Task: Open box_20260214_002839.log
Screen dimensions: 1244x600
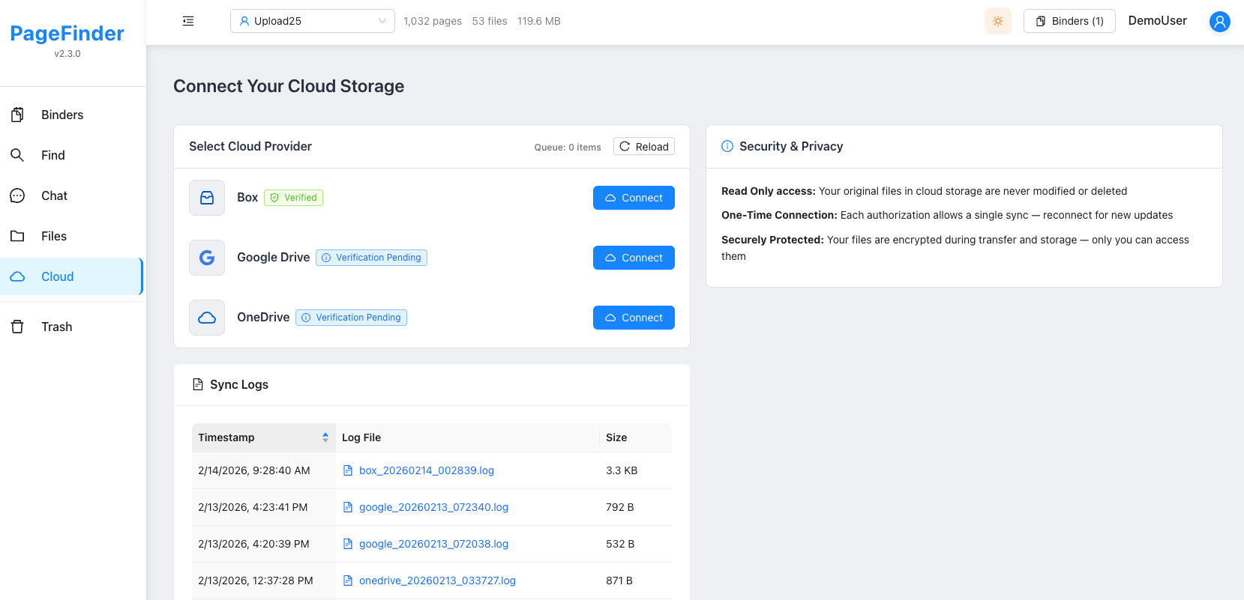Action: [x=427, y=470]
